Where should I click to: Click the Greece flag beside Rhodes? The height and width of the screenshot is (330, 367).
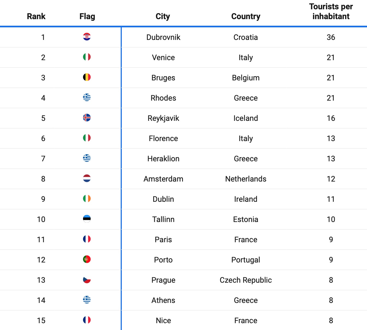click(87, 97)
